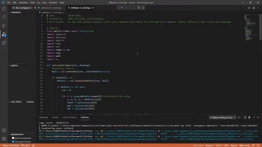This screenshot has height=147, width=262.
Task: Switch to InMotion V_1.0.0.0.py tab
Action: pos(51,8)
